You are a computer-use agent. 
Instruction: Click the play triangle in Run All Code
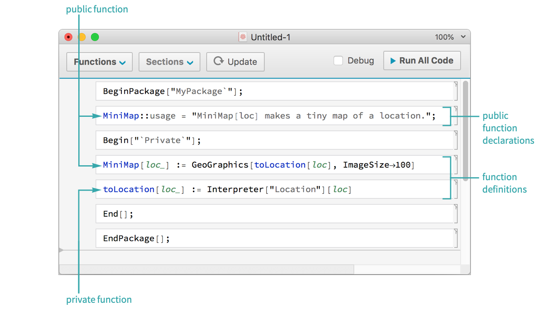point(393,61)
